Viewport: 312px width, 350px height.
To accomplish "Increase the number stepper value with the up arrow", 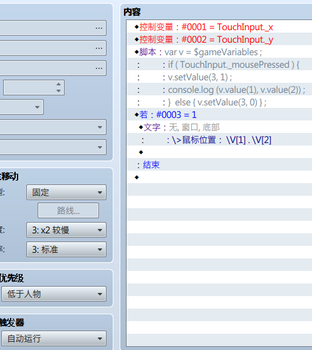I will [59, 84].
